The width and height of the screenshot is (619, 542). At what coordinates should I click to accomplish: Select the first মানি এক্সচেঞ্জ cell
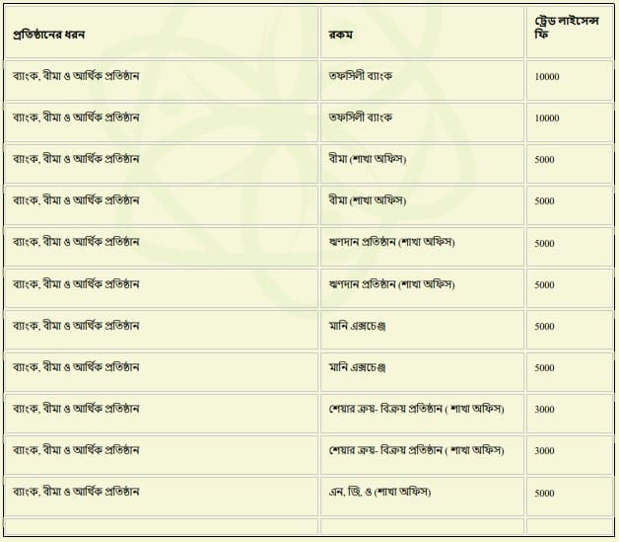click(356, 326)
